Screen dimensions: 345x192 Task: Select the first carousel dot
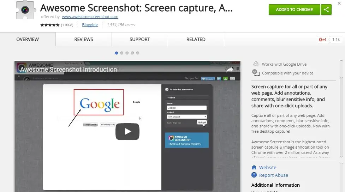coord(117,53)
